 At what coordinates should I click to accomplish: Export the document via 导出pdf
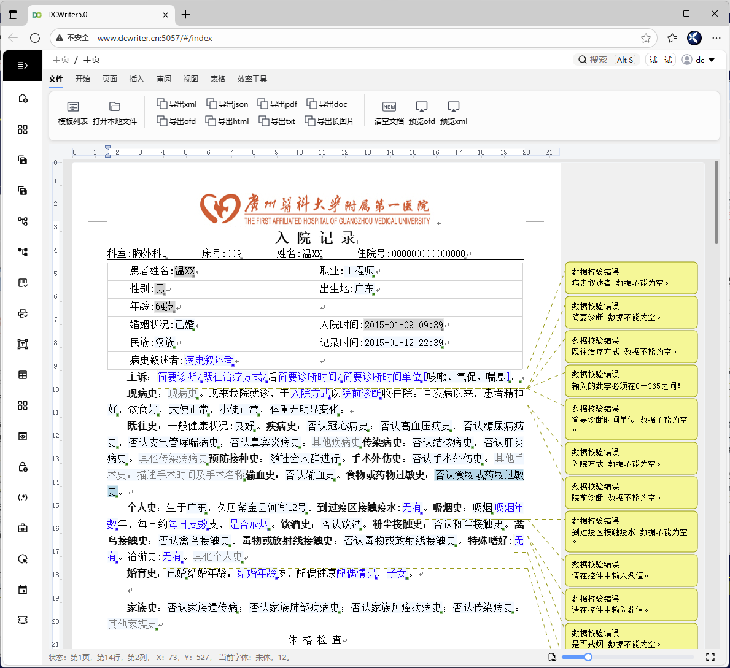pyautogui.click(x=278, y=104)
